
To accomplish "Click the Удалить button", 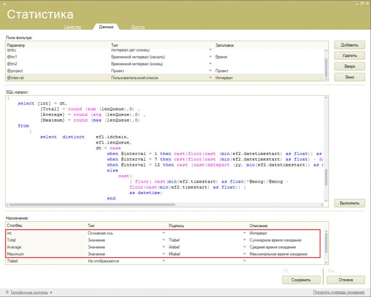I will (x=349, y=55).
